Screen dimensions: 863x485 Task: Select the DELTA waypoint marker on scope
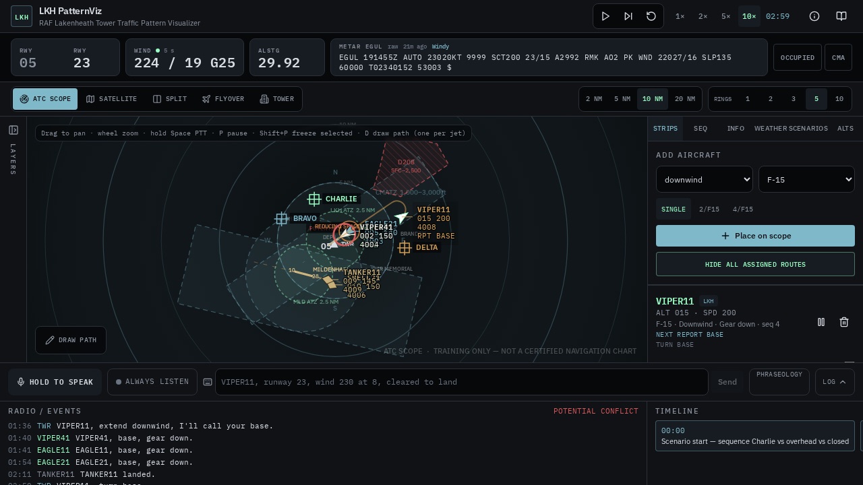[405, 247]
